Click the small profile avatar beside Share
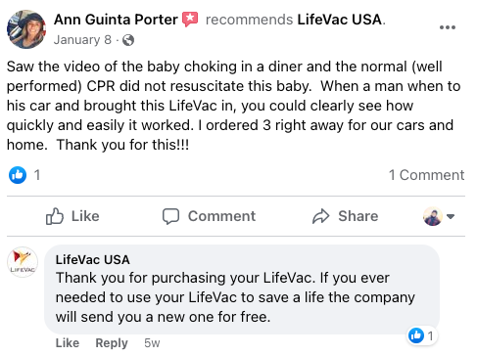 click(433, 216)
